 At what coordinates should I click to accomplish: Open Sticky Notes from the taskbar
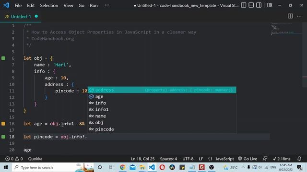point(182,167)
